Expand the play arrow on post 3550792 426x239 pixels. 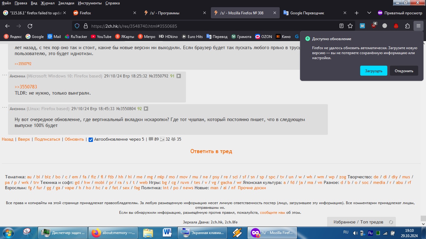click(x=179, y=76)
